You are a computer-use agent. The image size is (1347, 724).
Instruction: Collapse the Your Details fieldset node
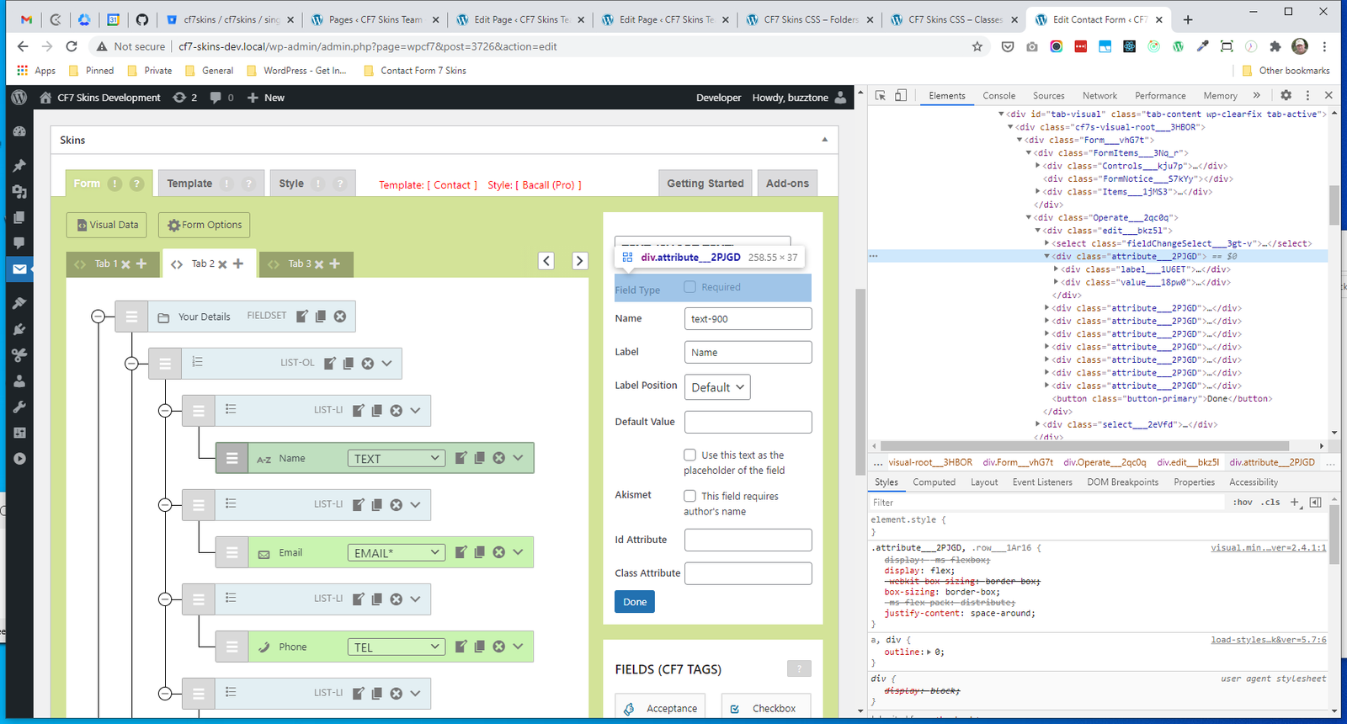(x=98, y=317)
